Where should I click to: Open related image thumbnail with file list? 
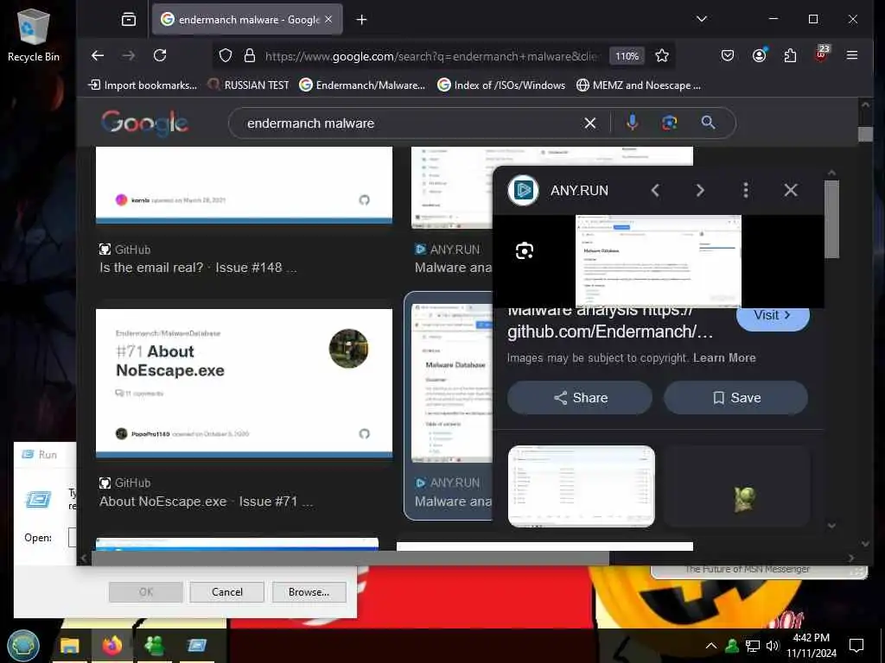(x=582, y=486)
